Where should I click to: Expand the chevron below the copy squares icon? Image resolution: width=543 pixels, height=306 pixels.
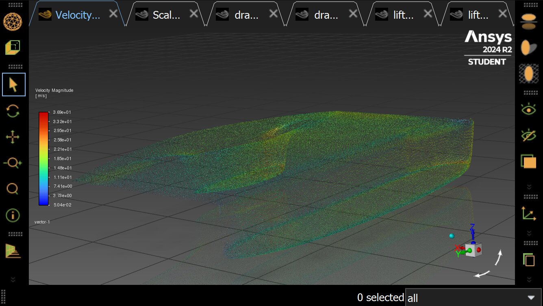[x=529, y=280]
